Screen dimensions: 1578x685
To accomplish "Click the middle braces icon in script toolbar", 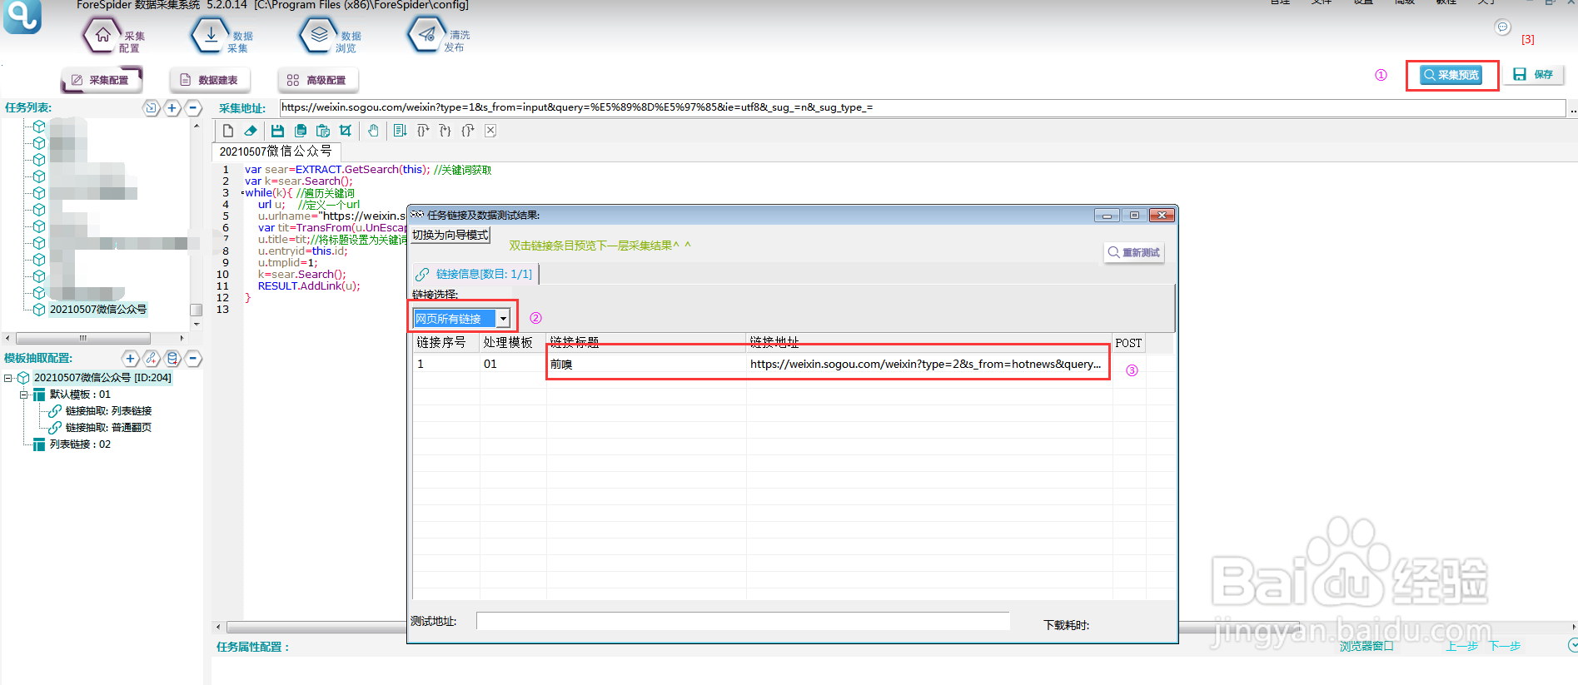I will [445, 131].
